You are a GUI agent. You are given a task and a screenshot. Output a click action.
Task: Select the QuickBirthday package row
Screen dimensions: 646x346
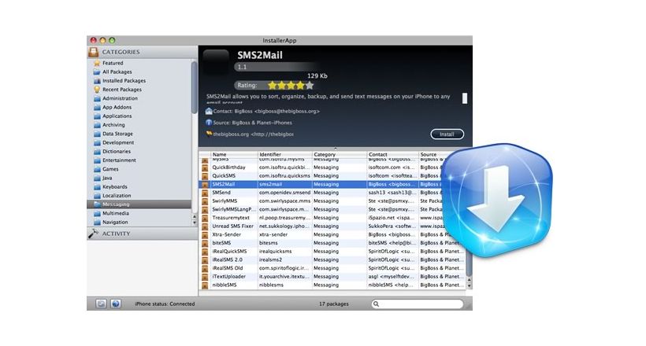point(332,167)
